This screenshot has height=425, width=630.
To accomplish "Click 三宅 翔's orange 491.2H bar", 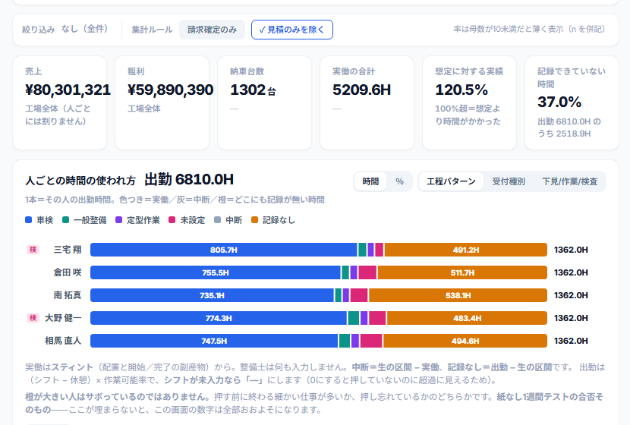I will 466,250.
